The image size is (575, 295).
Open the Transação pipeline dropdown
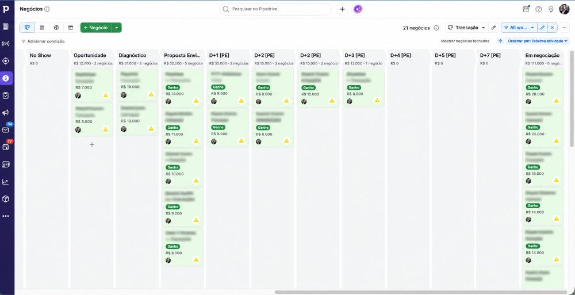[467, 28]
